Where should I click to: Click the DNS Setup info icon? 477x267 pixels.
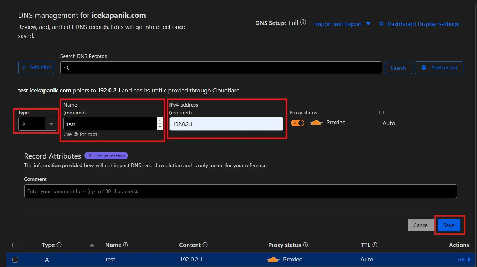pos(303,23)
